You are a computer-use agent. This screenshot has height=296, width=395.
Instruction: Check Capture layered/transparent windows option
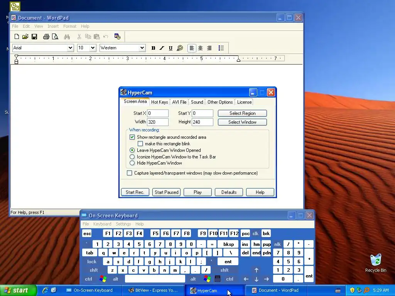[x=130, y=173]
